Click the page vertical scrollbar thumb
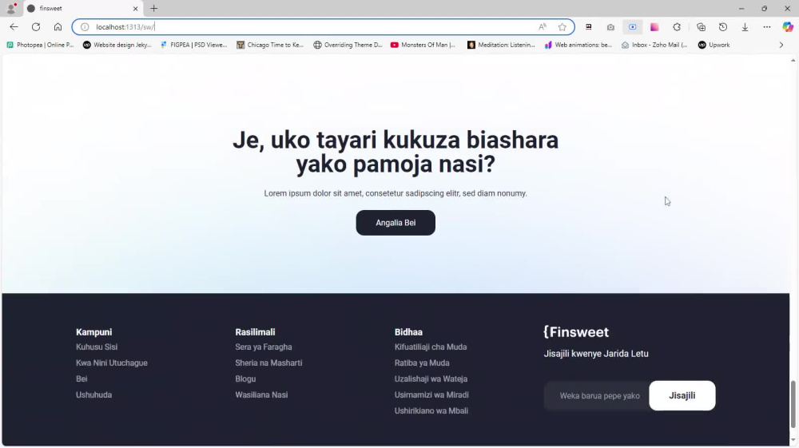This screenshot has width=799, height=448. (793, 405)
